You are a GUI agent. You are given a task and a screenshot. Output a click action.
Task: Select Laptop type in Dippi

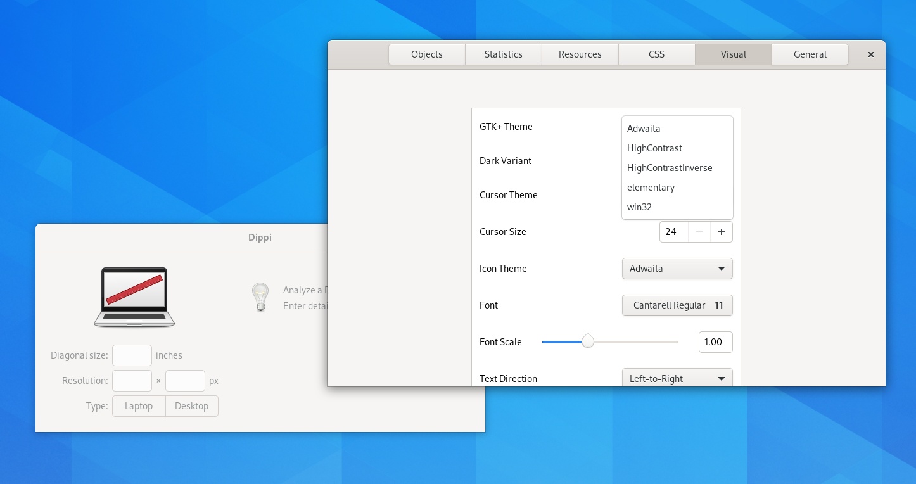[139, 406]
